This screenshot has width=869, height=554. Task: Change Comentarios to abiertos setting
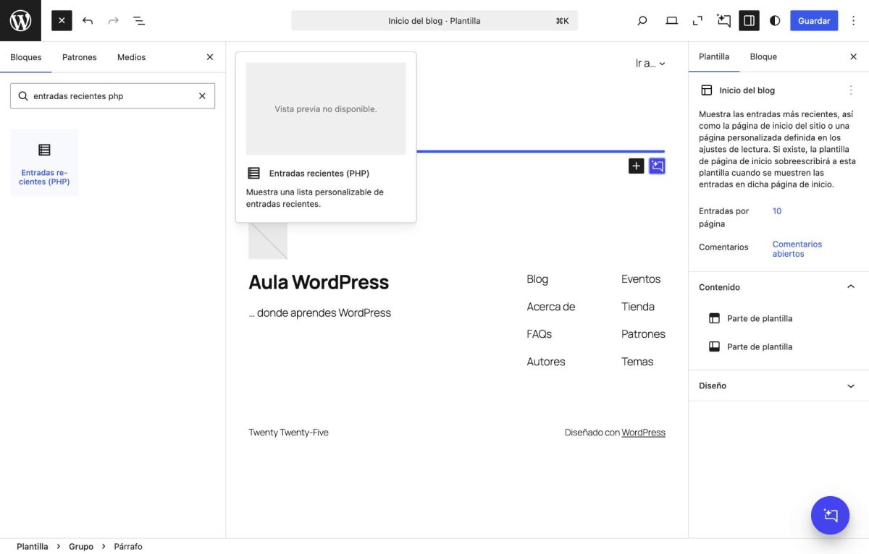coord(797,250)
